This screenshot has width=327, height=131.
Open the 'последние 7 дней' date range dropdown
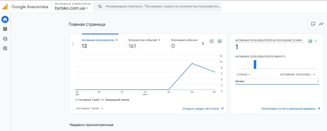(x=89, y=108)
